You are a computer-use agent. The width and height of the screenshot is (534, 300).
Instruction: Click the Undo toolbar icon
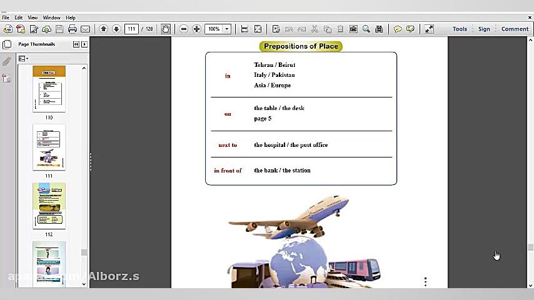click(289, 29)
